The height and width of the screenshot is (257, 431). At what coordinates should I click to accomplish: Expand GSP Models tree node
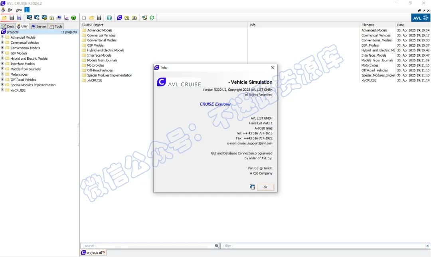2,53
